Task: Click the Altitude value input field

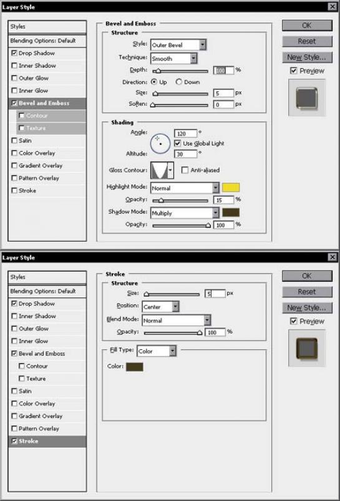Action: click(186, 154)
